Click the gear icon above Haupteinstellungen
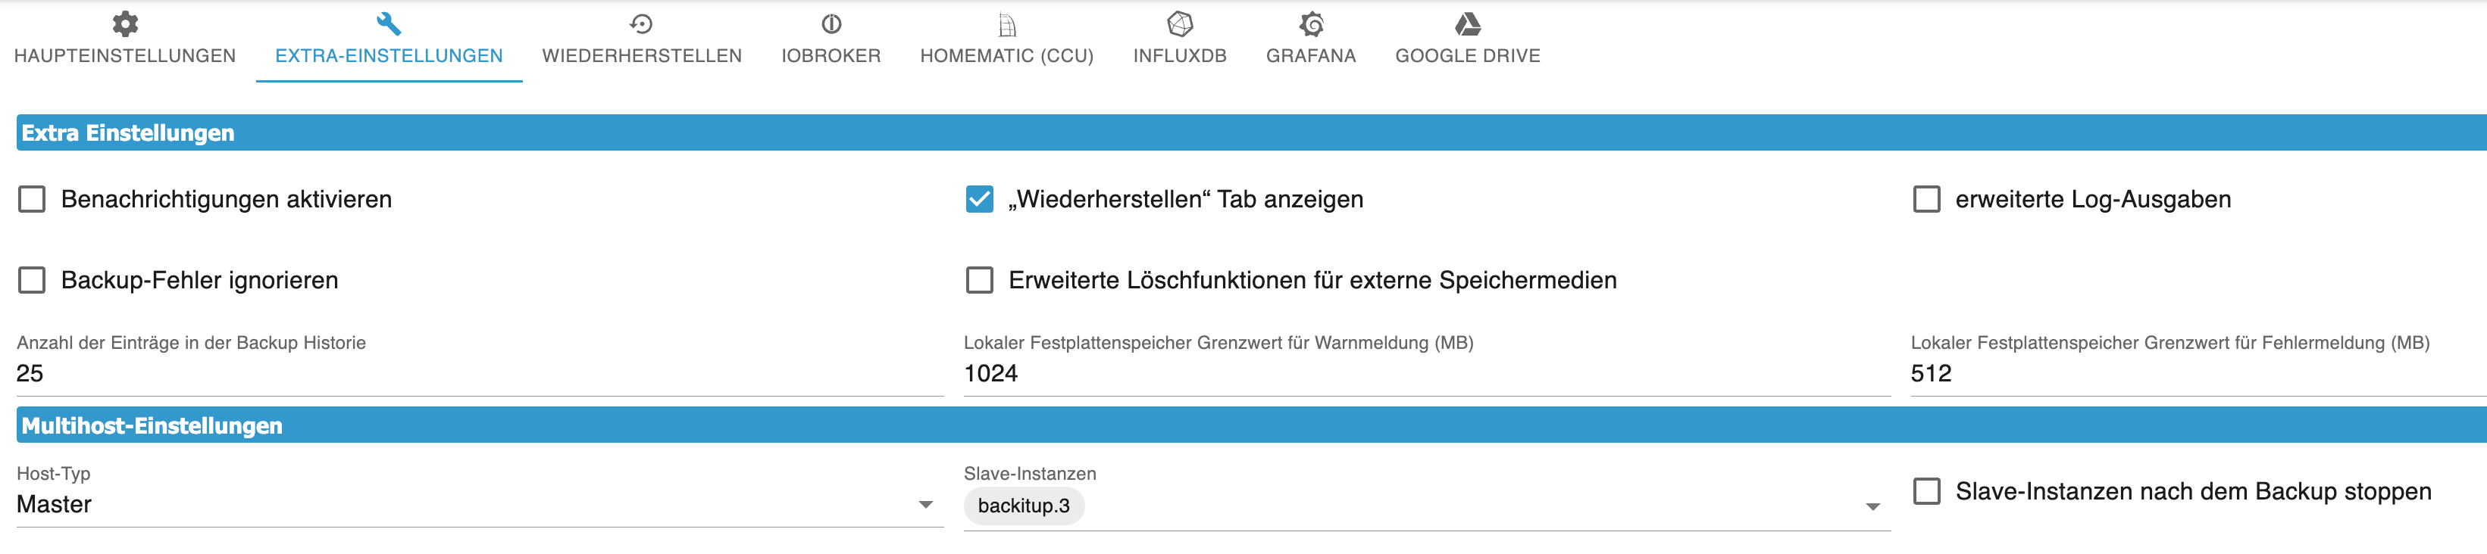 [124, 23]
